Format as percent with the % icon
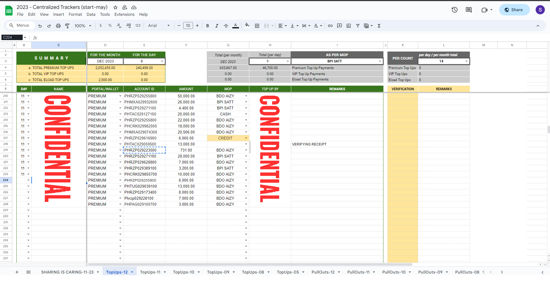The width and height of the screenshot is (550, 293). point(110,25)
